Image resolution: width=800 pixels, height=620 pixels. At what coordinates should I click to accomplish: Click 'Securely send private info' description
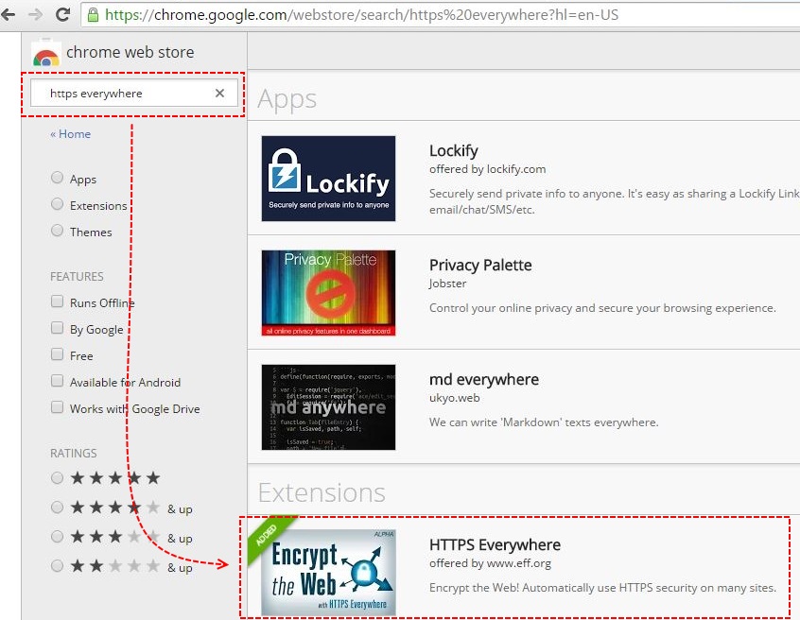614,201
